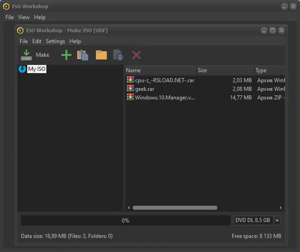Click the Make button label
300x252 pixels.
[42, 55]
